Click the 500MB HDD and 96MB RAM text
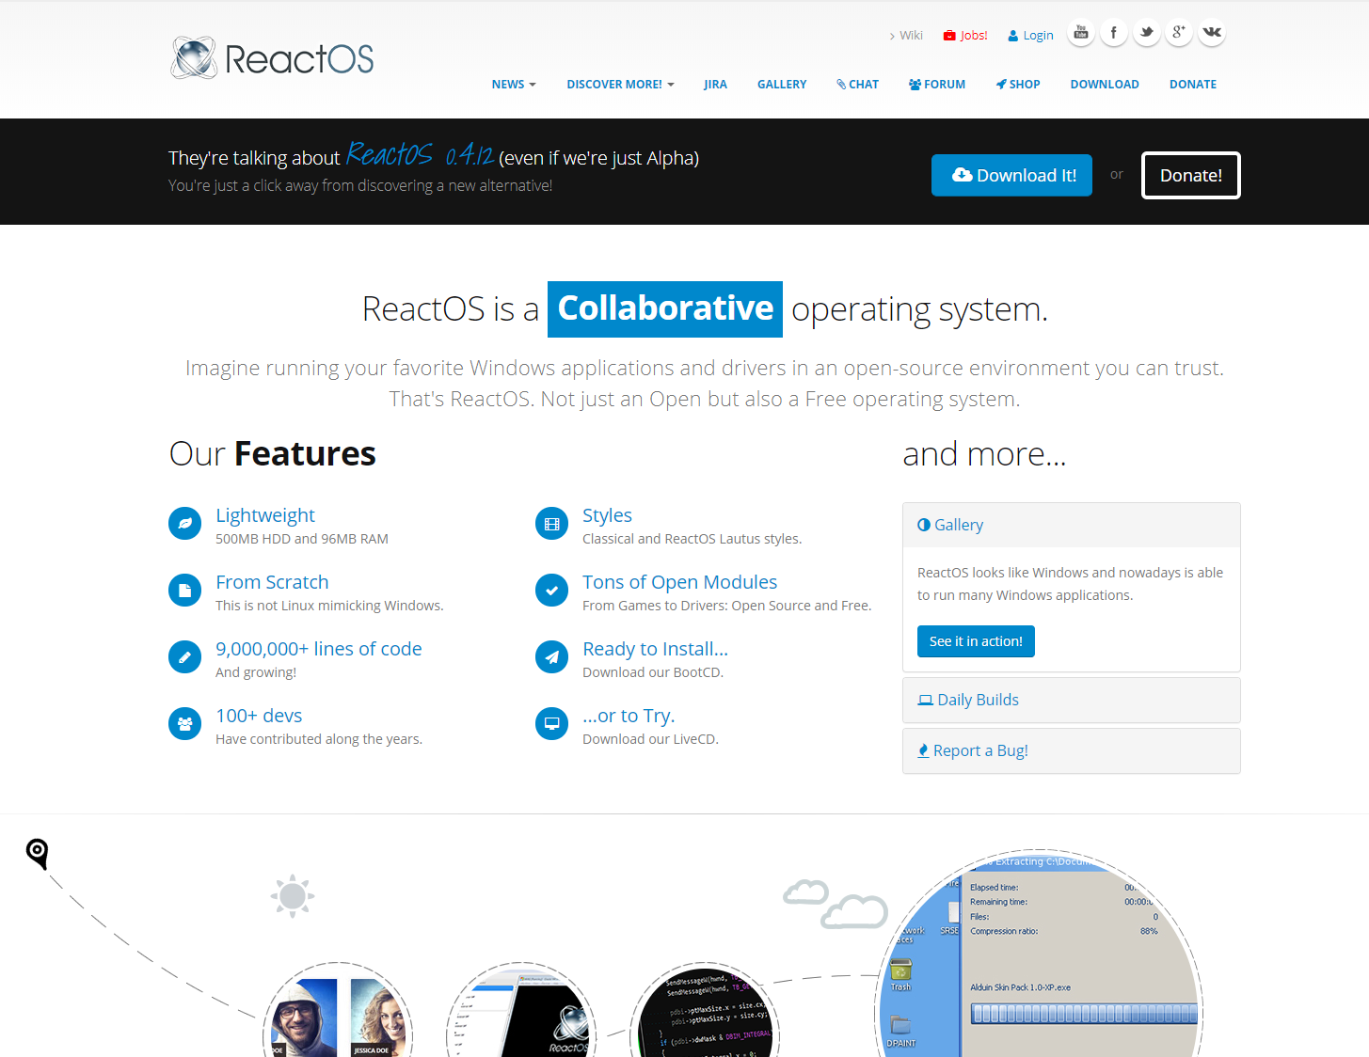Screen dimensions: 1369x1057 click(x=302, y=539)
